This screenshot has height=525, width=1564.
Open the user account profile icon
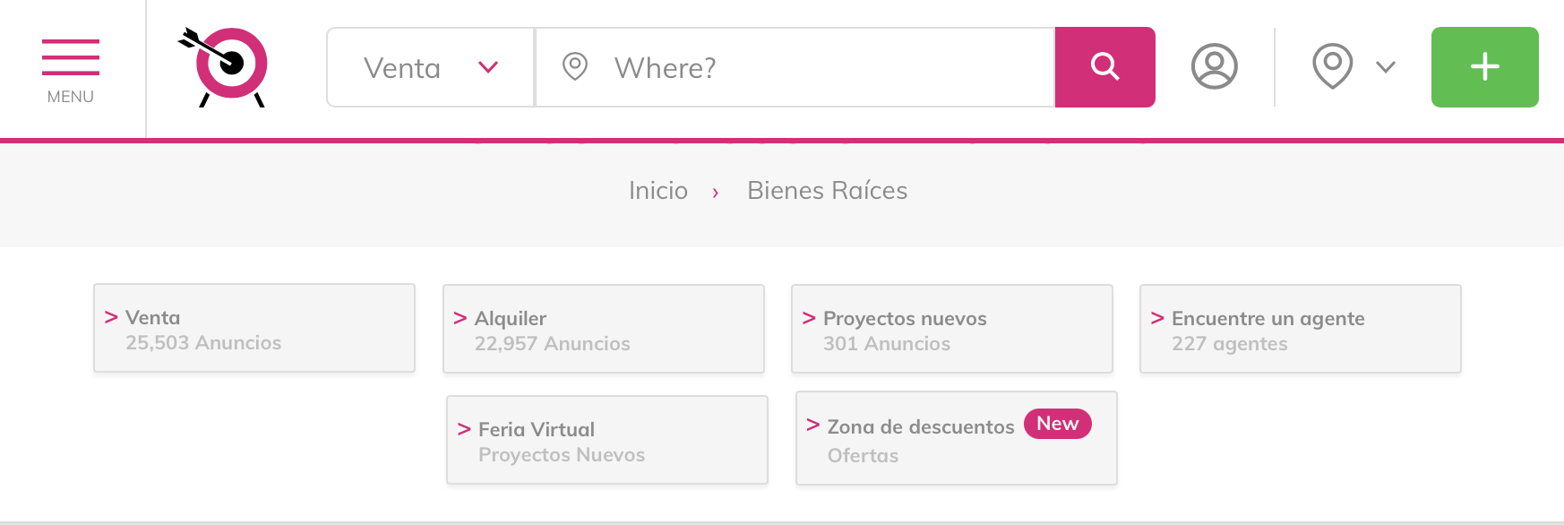coord(1215,66)
